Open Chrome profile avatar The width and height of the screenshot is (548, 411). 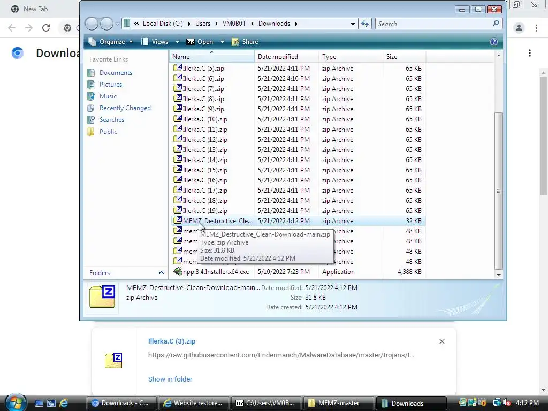point(519,28)
